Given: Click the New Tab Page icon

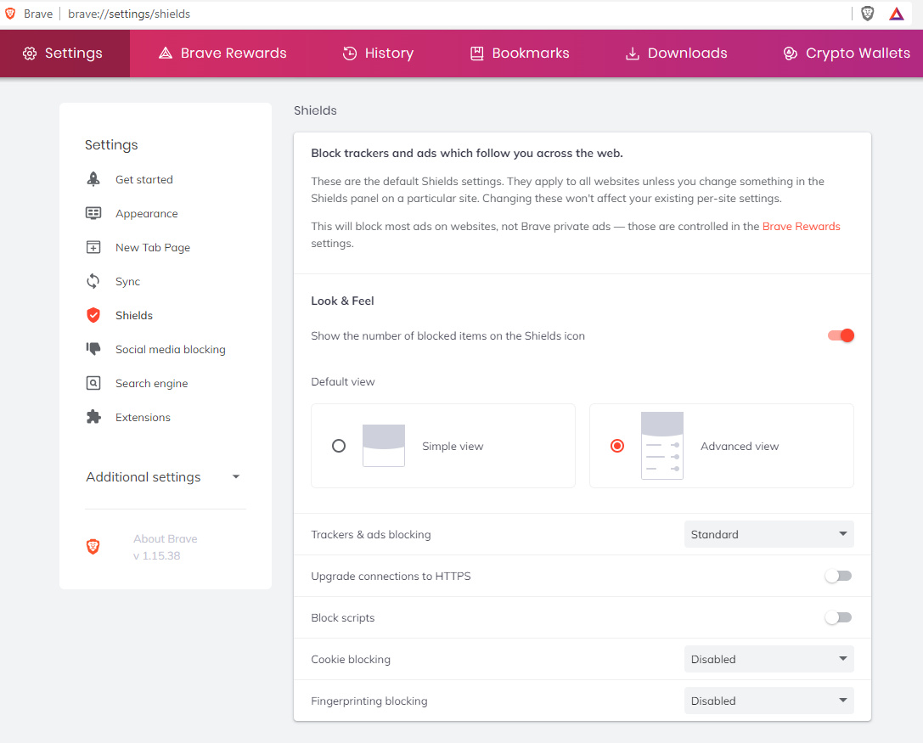Looking at the screenshot, I should (93, 247).
